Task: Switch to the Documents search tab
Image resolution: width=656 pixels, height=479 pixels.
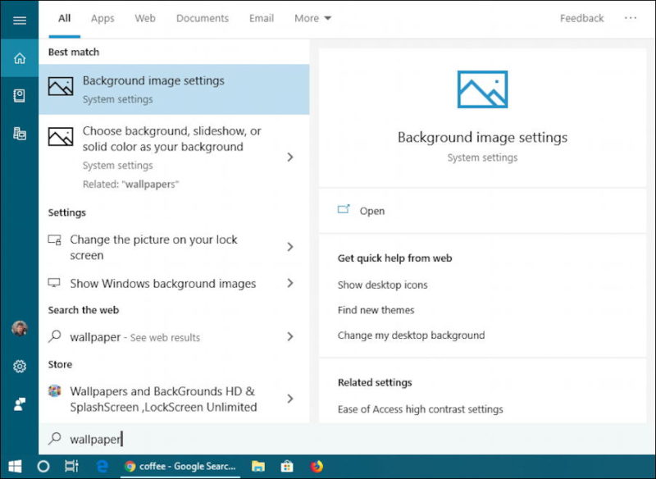Action: coord(202,18)
